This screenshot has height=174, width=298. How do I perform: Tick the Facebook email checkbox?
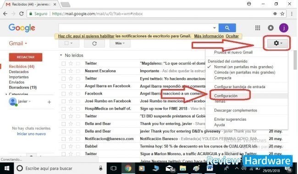click(63, 94)
